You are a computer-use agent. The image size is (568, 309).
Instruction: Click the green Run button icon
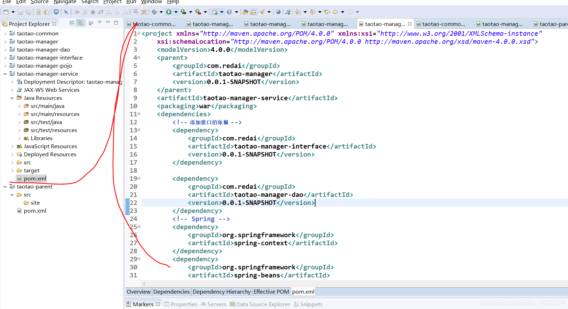point(169,12)
